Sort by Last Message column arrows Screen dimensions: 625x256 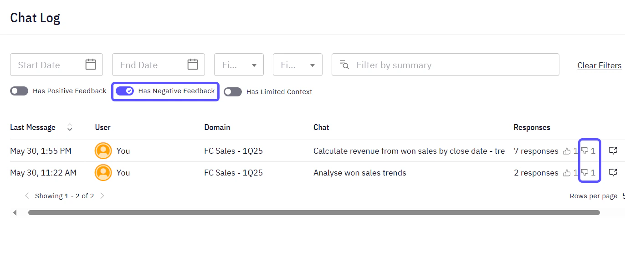coord(70,127)
